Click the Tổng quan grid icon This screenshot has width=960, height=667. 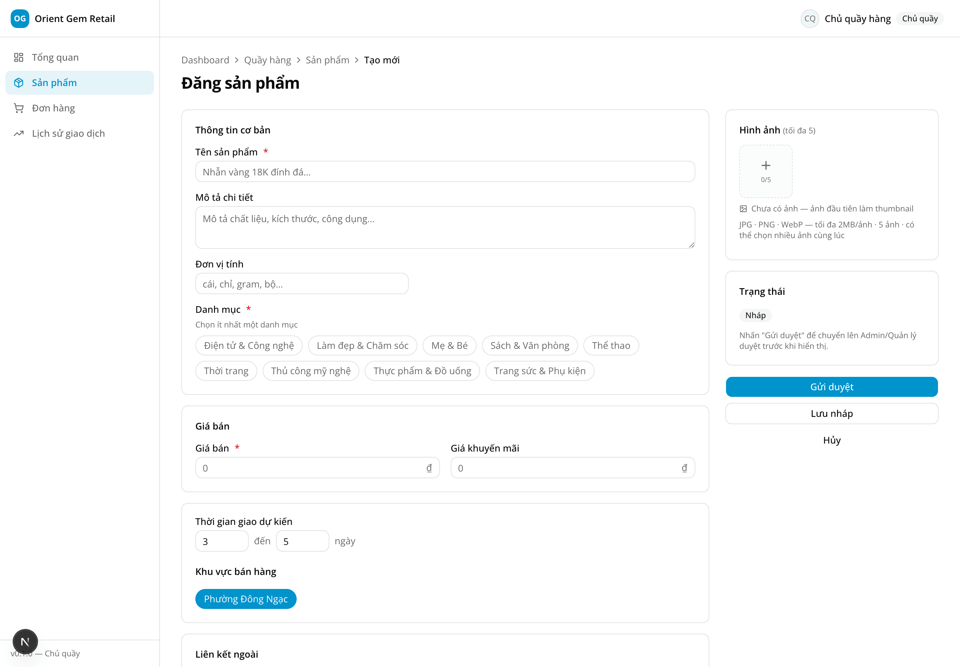pyautogui.click(x=18, y=57)
